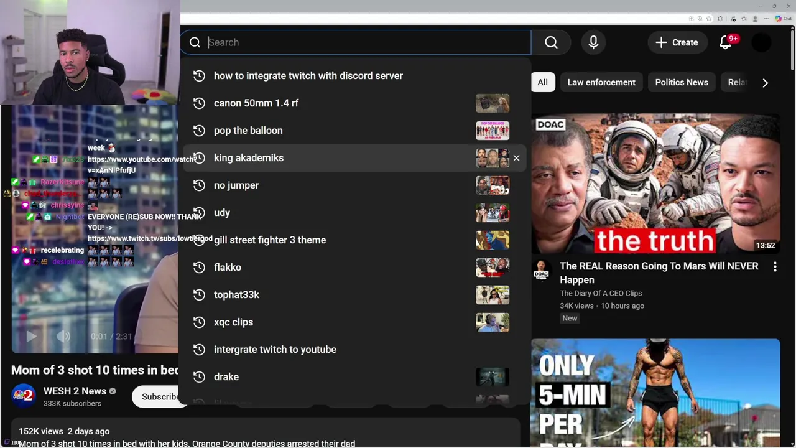
Task: Open video title 'The REAL Reason Going To Mars Will NEVER Happen'
Action: click(659, 273)
